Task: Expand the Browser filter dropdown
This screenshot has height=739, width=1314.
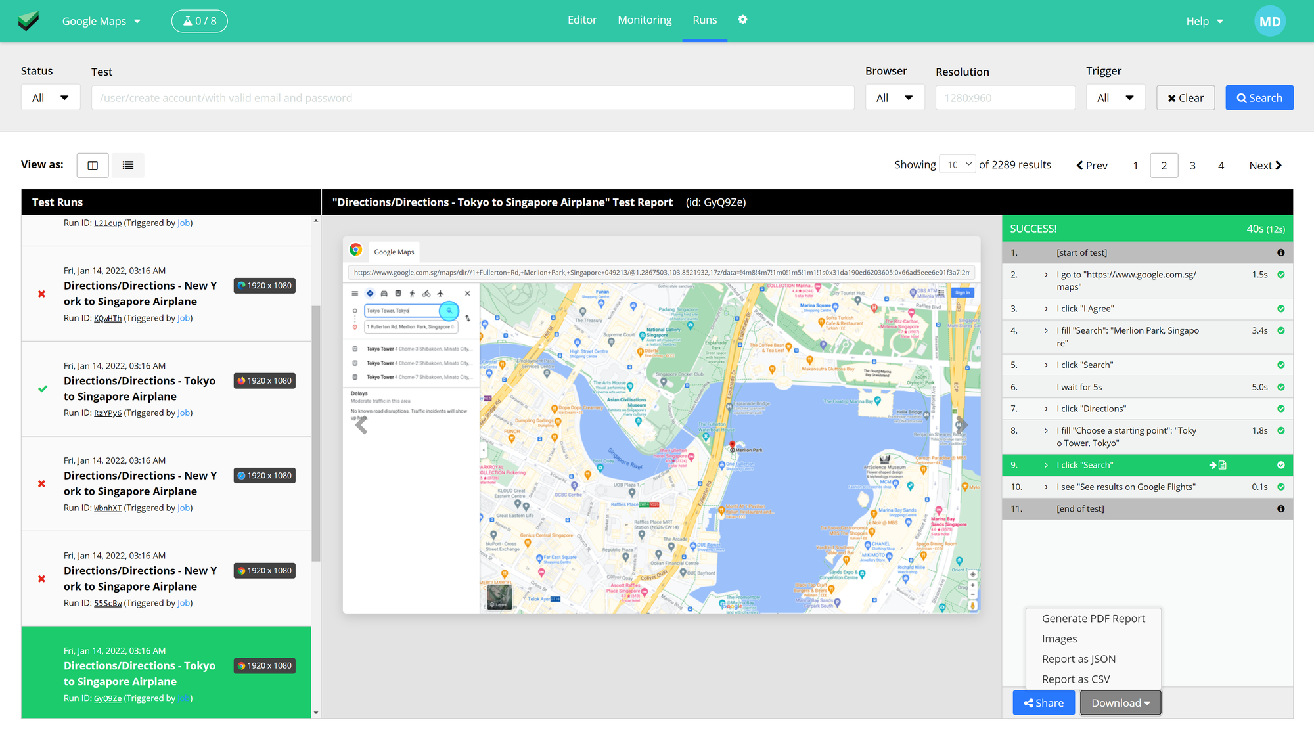Action: (894, 97)
